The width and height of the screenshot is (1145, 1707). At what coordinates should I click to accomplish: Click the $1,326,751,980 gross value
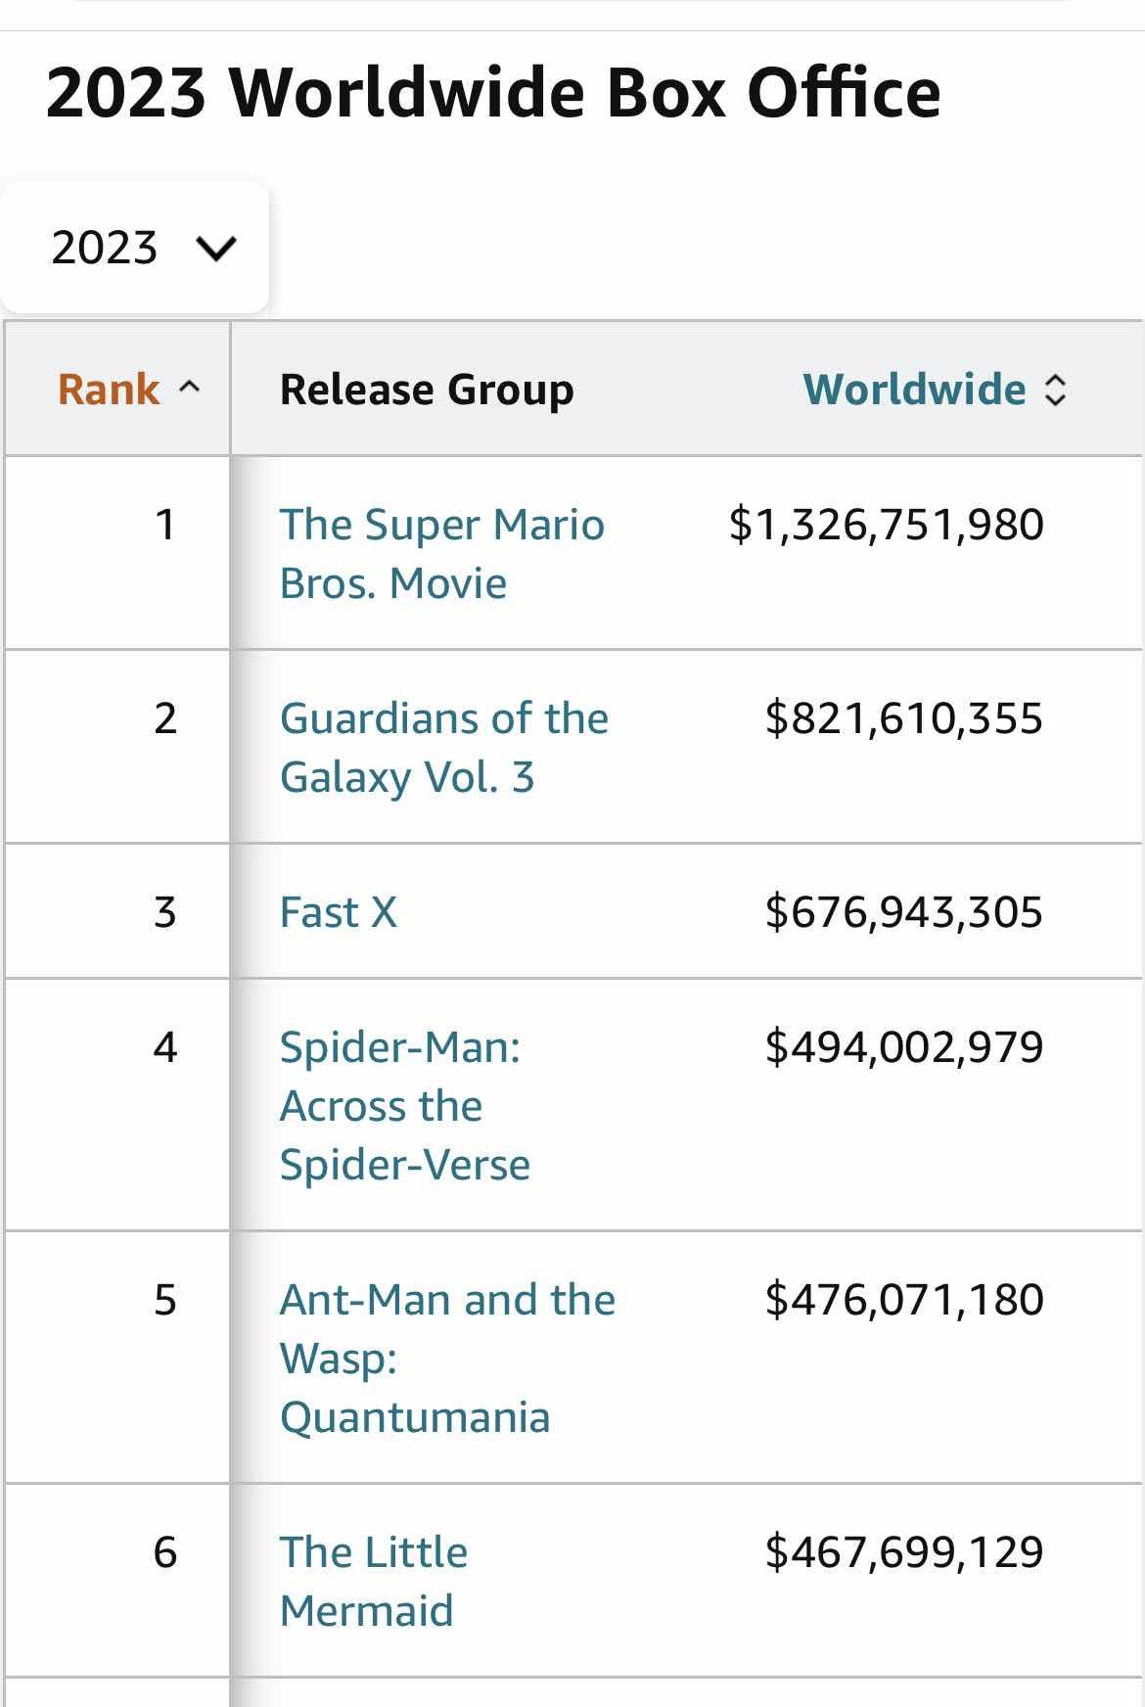[886, 525]
